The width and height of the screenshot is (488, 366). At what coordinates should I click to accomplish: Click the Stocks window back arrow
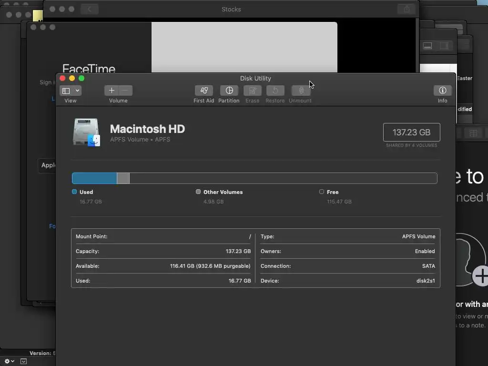[89, 9]
